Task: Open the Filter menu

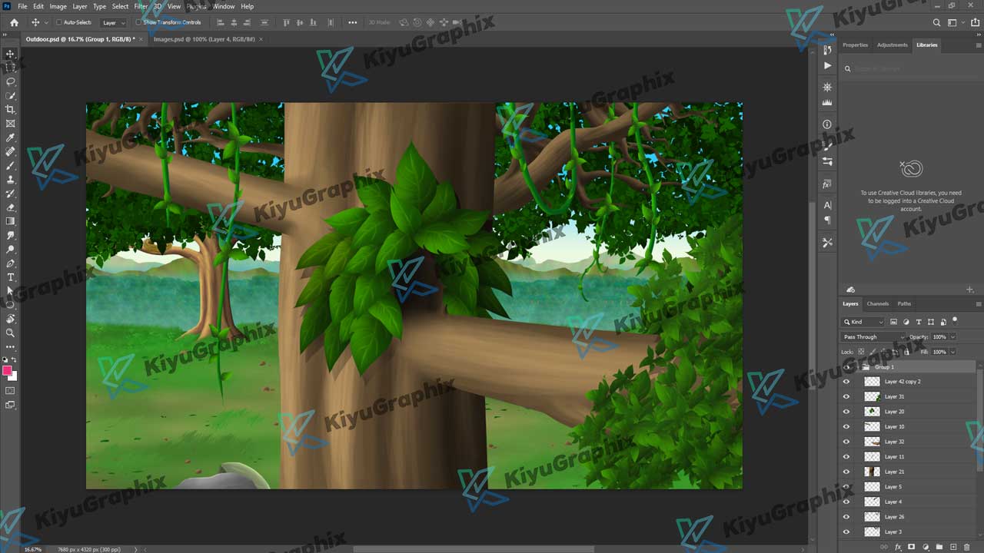Action: [x=141, y=6]
